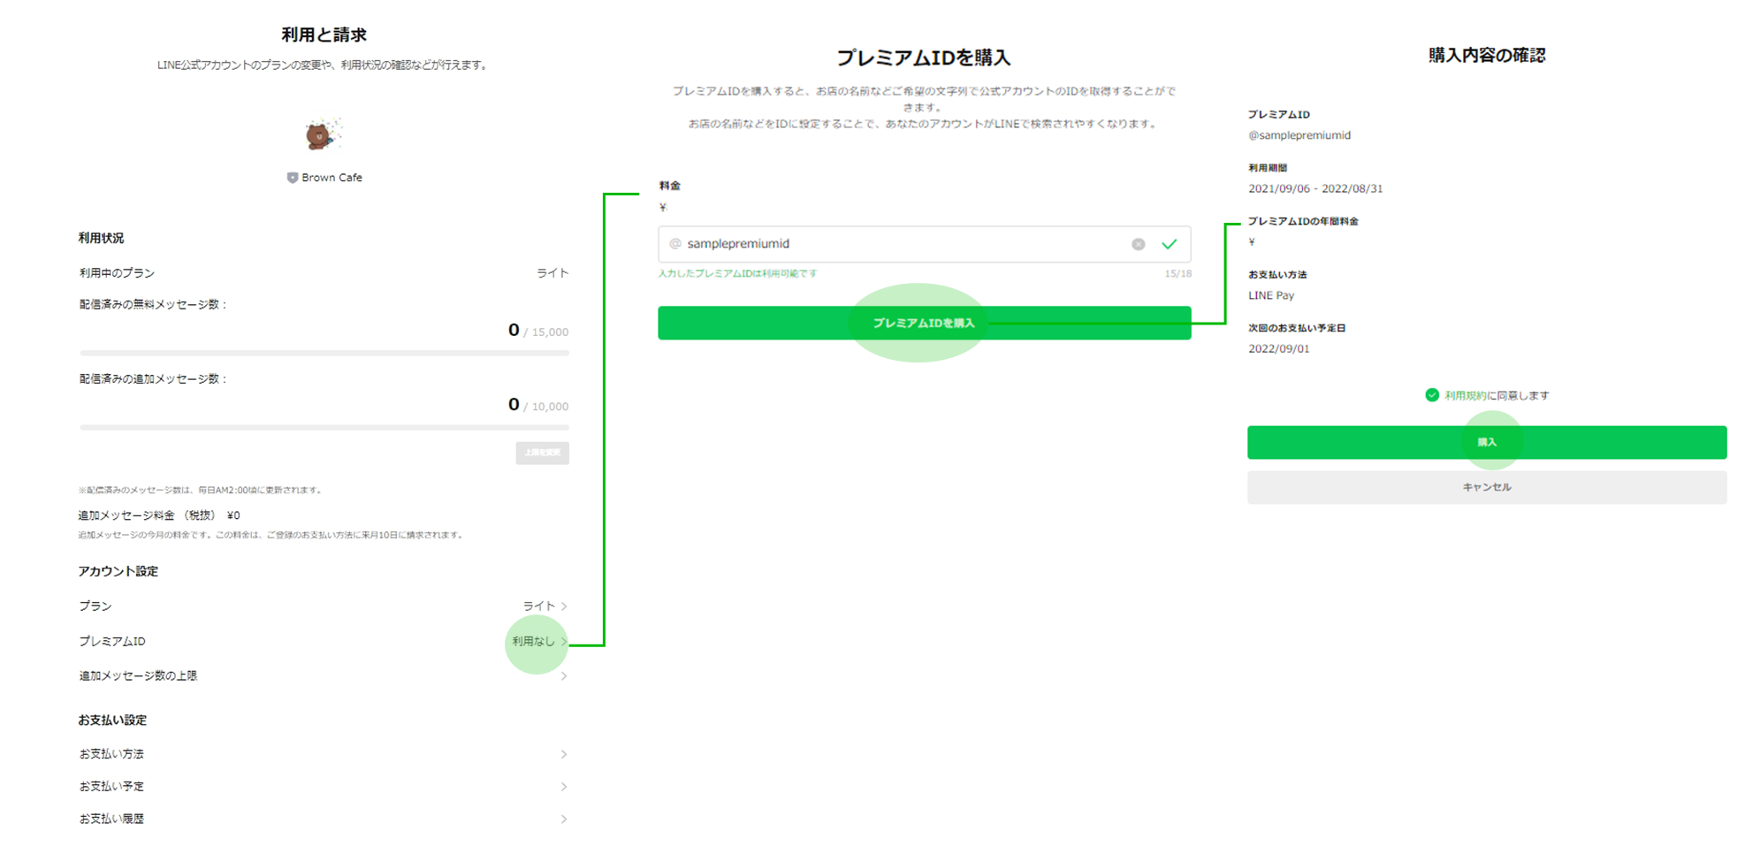Click the free messages usage progress bar
The height and width of the screenshot is (854, 1745).
pos(324,353)
